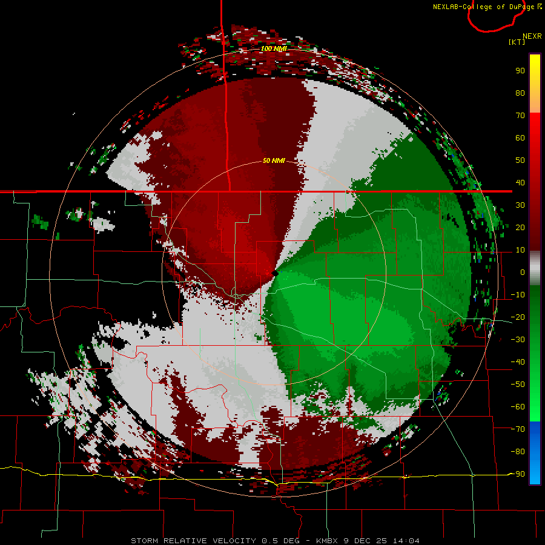Click the -90 value on velocity scale
This screenshot has width=545, height=545.
[518, 474]
